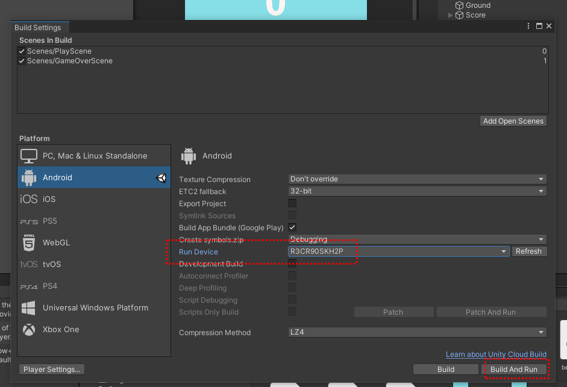Select the PS5 platform label

point(50,221)
